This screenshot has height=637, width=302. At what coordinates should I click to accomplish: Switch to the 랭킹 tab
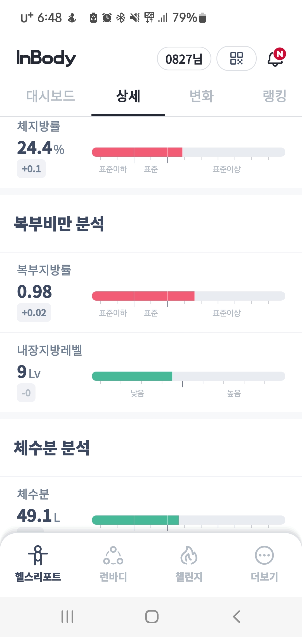[x=275, y=96]
